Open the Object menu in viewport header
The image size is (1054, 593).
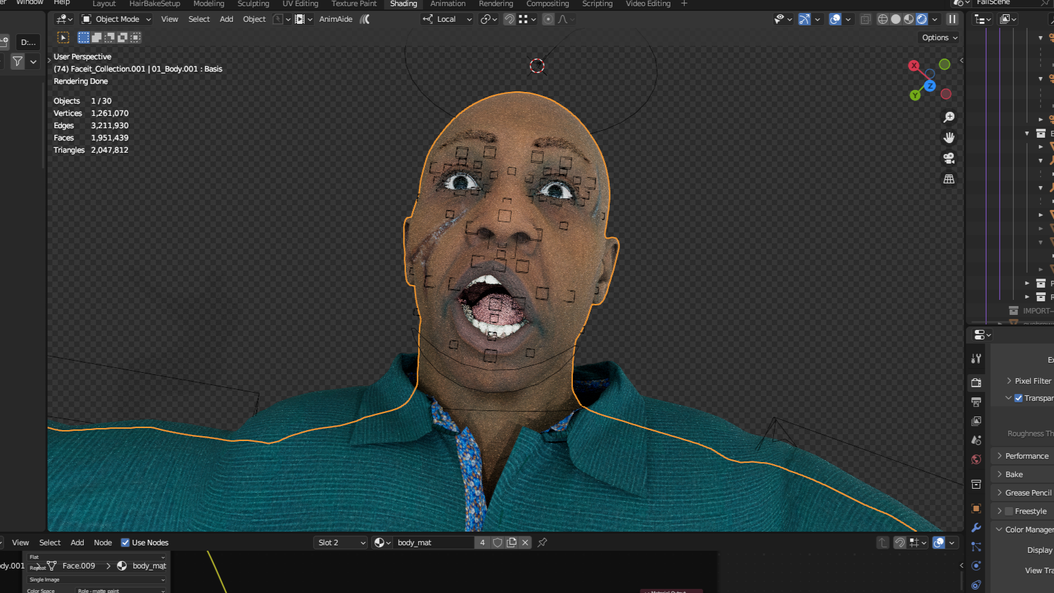click(254, 19)
